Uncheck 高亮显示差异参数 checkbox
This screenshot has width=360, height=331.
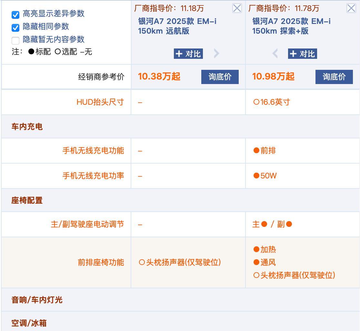[x=15, y=15]
